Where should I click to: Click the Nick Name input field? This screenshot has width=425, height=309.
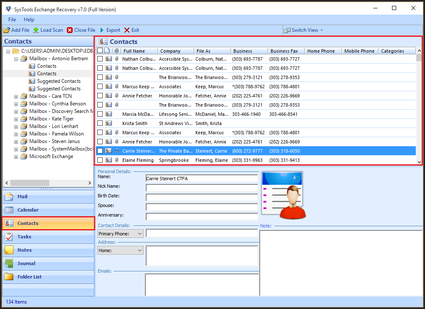(202, 188)
